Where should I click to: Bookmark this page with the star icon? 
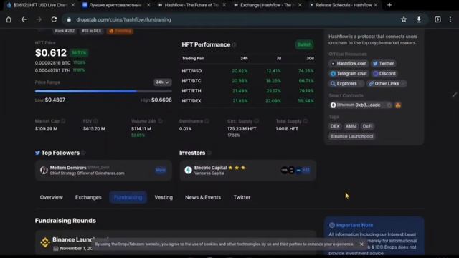(x=404, y=19)
